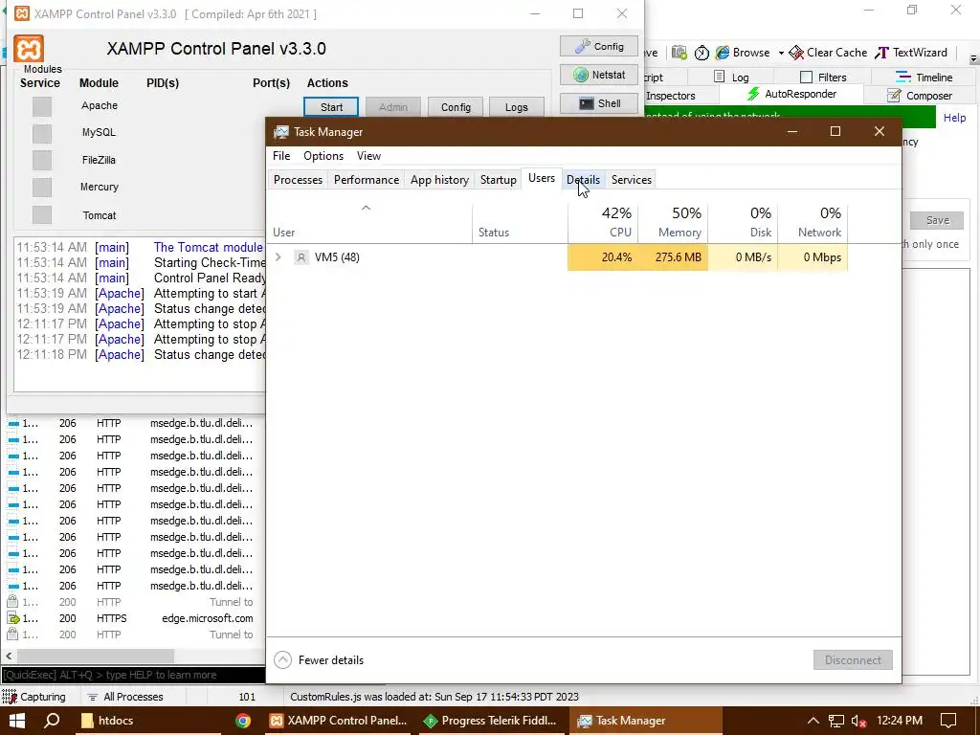
Task: Toggle the Mercury service checkbox
Action: [x=42, y=187]
